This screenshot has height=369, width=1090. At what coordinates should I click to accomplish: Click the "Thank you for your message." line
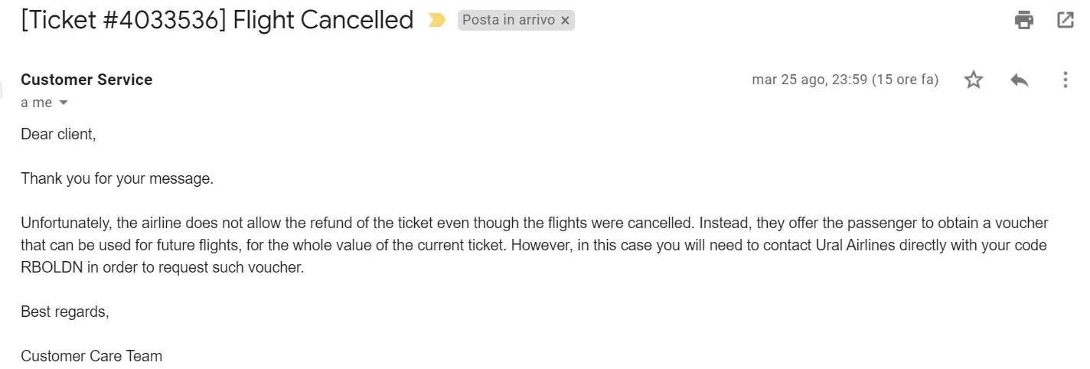coord(117,178)
